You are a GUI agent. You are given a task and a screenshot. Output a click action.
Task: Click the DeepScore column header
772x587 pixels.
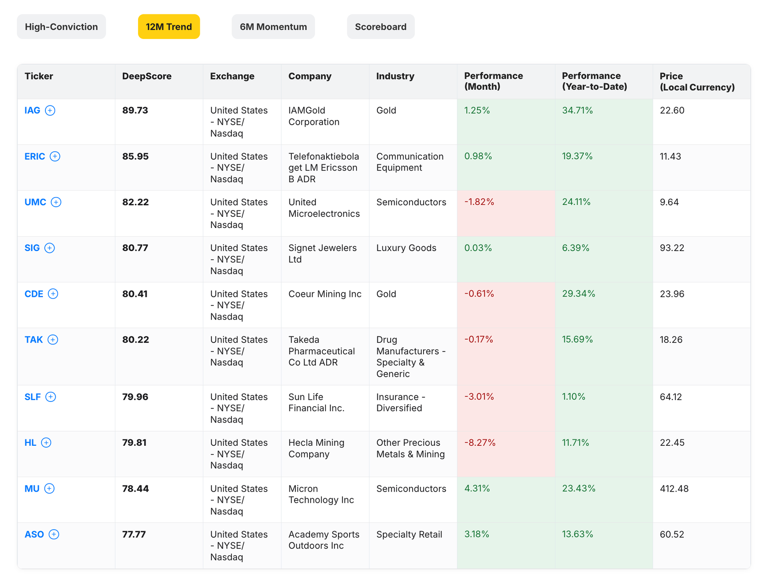pyautogui.click(x=147, y=76)
